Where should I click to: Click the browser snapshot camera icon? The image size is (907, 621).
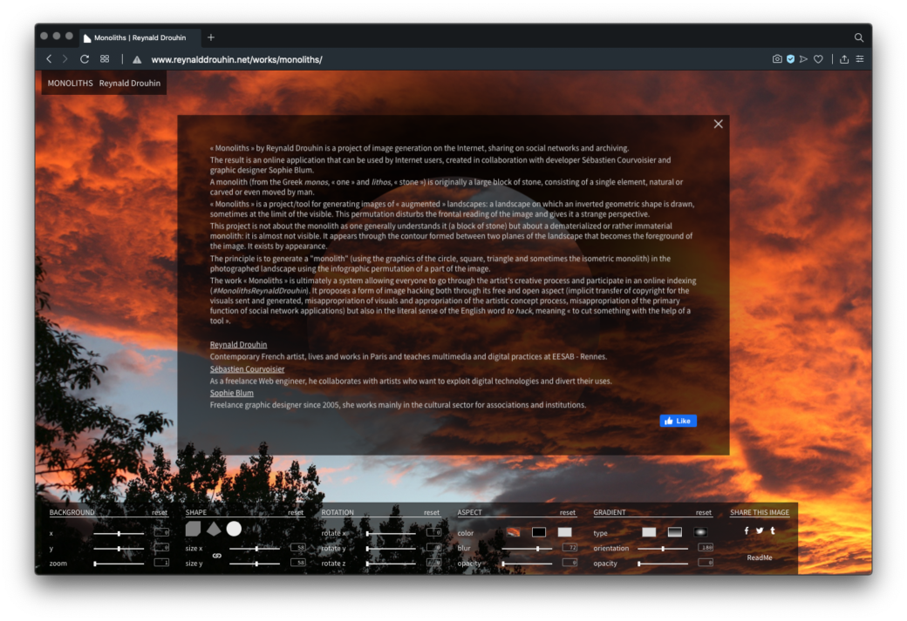pyautogui.click(x=777, y=59)
